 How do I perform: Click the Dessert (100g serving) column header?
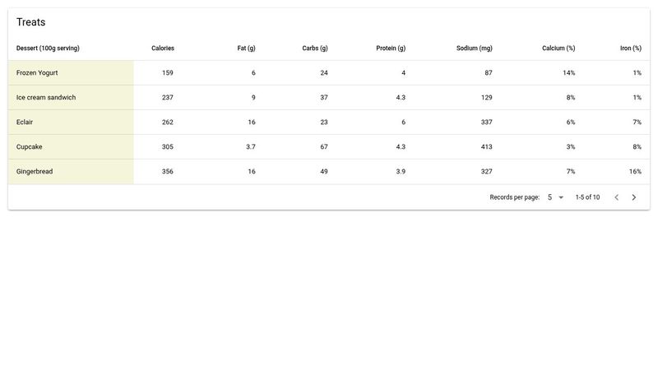pyautogui.click(x=48, y=49)
